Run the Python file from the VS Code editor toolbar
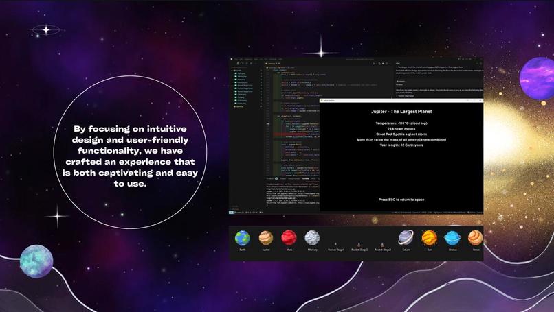 [x=374, y=64]
